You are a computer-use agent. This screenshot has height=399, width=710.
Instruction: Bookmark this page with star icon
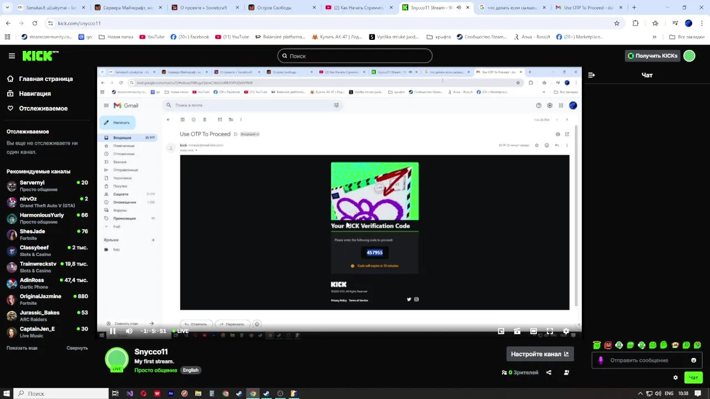coord(617,23)
